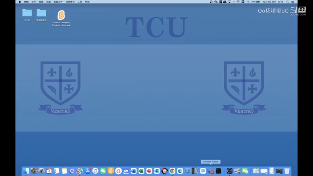Screen dimensions: 313x176
Task: Open the App Store dock icon
Action: [x=87, y=171]
